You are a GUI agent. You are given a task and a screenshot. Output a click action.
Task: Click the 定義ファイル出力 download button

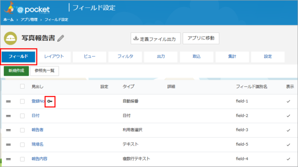155,39
